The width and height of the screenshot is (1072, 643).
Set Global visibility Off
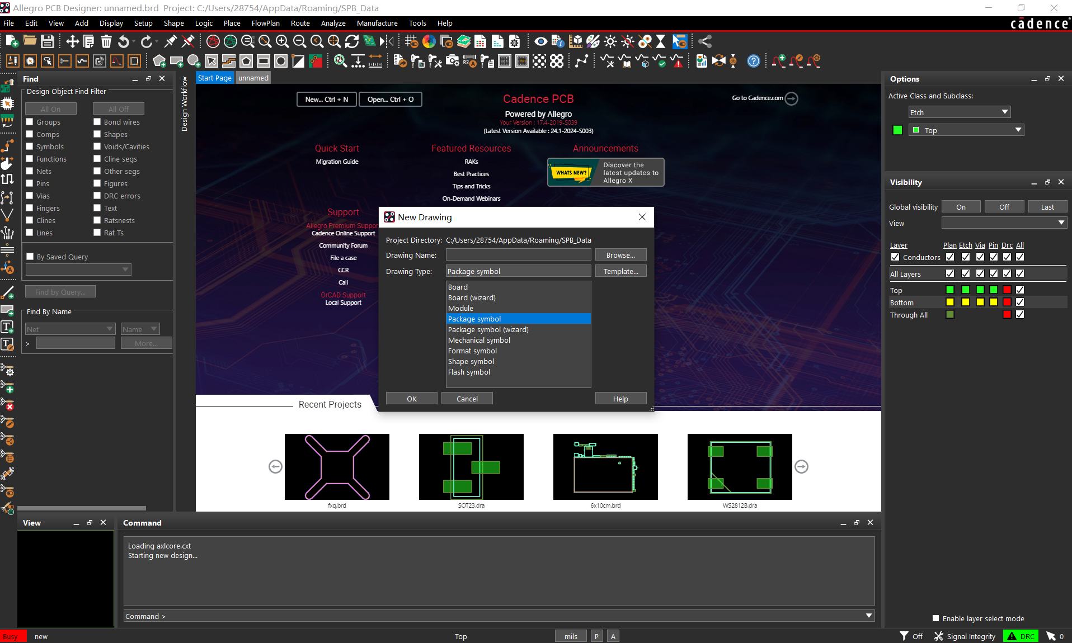click(1004, 207)
